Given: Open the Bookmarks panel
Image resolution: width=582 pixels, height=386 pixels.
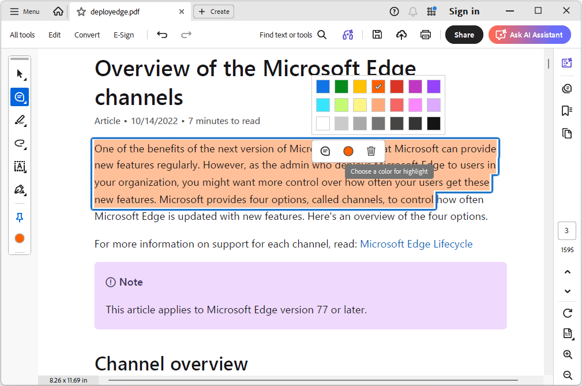Looking at the screenshot, I should coord(566,110).
